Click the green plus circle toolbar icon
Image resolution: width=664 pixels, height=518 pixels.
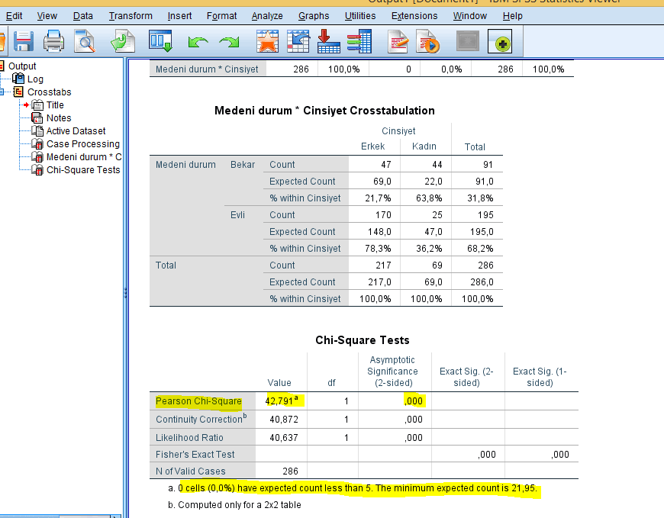[502, 42]
